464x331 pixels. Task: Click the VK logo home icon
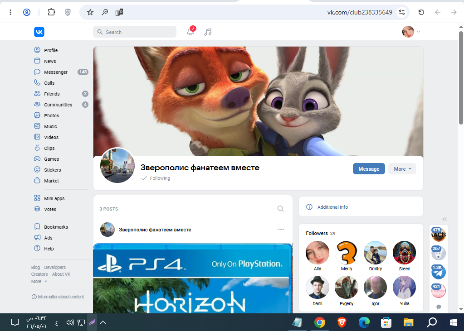tap(39, 32)
